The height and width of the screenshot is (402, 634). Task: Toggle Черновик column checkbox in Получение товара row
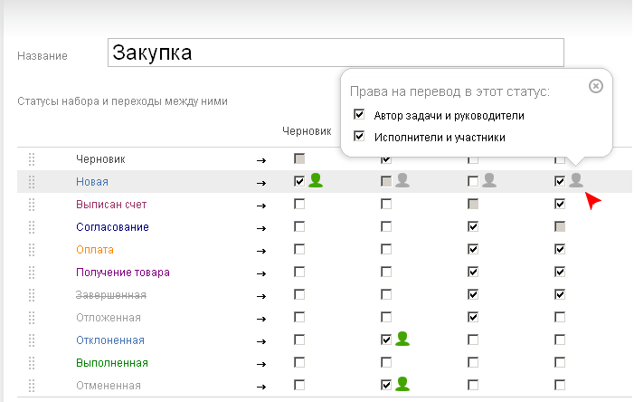299,273
